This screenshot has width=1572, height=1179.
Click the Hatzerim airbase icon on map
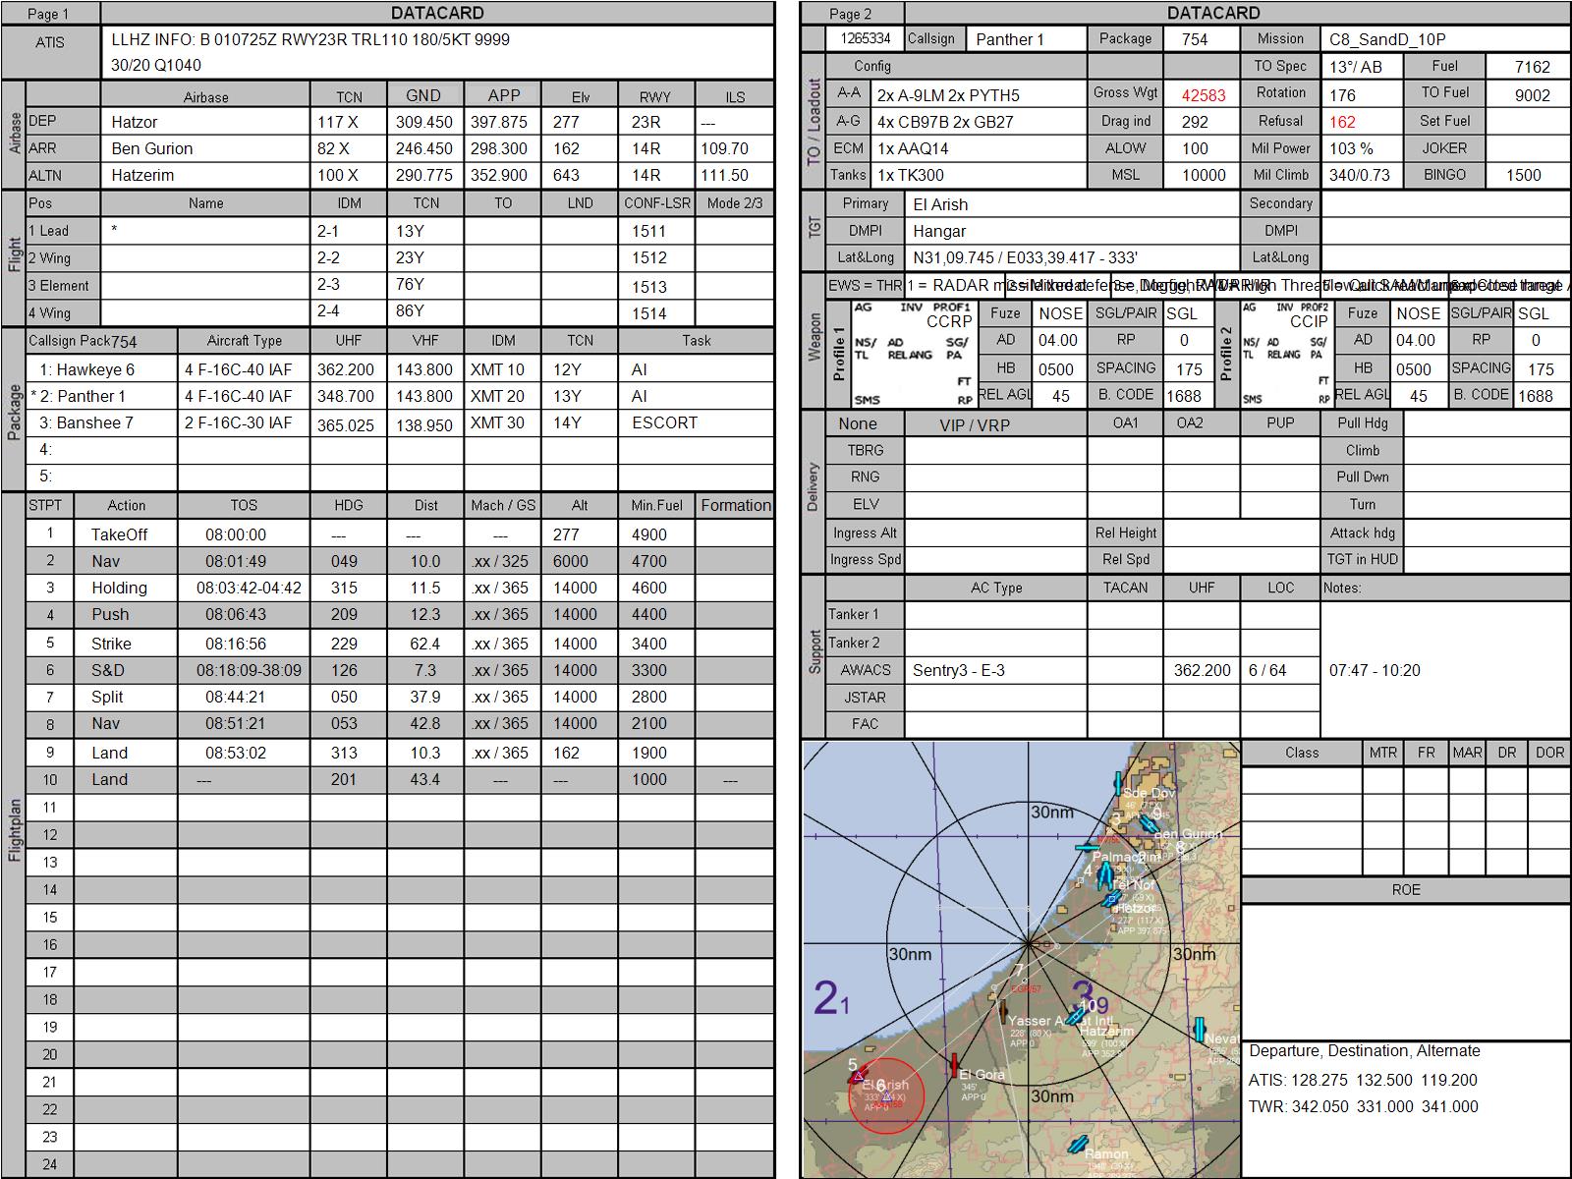pos(1076,1015)
